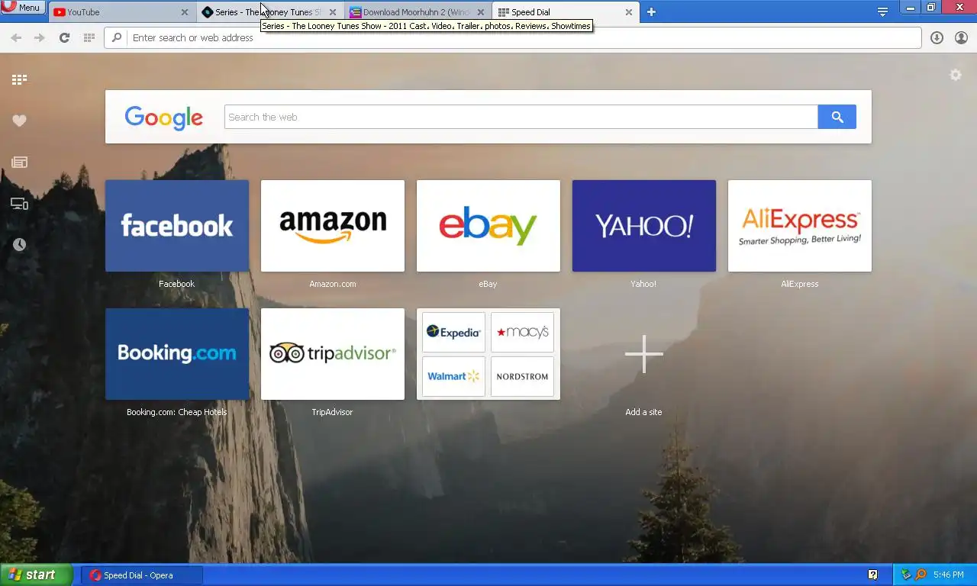Open Walmart in the folder tile
The width and height of the screenshot is (977, 586).
click(453, 376)
